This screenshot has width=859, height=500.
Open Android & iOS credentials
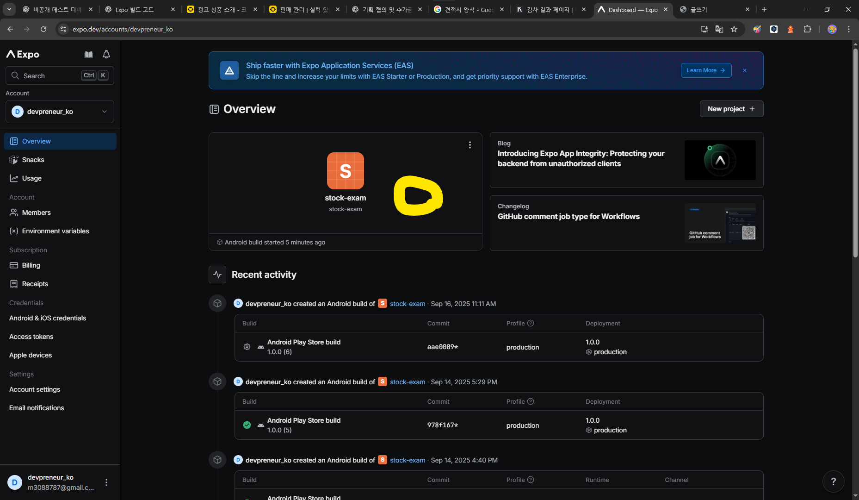click(48, 318)
